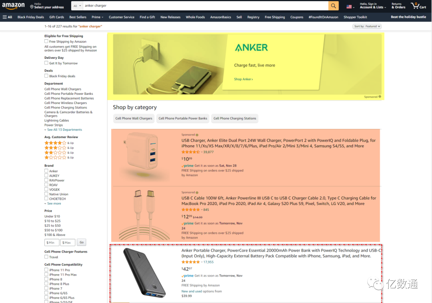Tick the Get It by Tomorrow checkbox
432x303 pixels.
tap(46, 63)
